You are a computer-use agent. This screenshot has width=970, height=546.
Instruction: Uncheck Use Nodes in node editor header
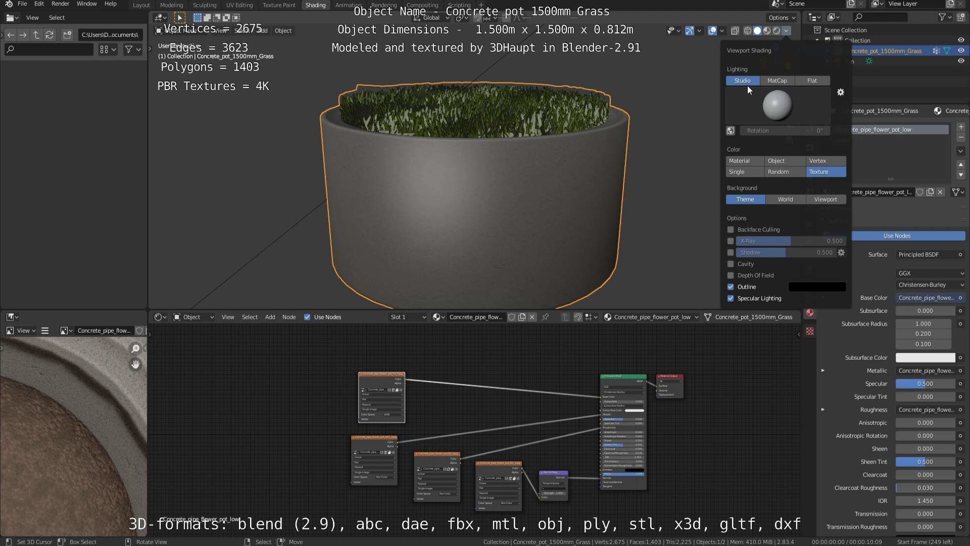307,317
